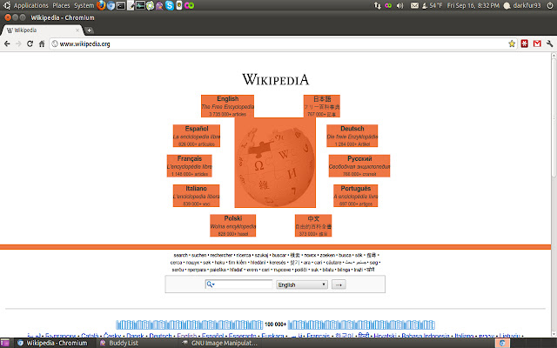Open the network connections indicator
Screen dimensions: 557x348
tap(377, 5)
